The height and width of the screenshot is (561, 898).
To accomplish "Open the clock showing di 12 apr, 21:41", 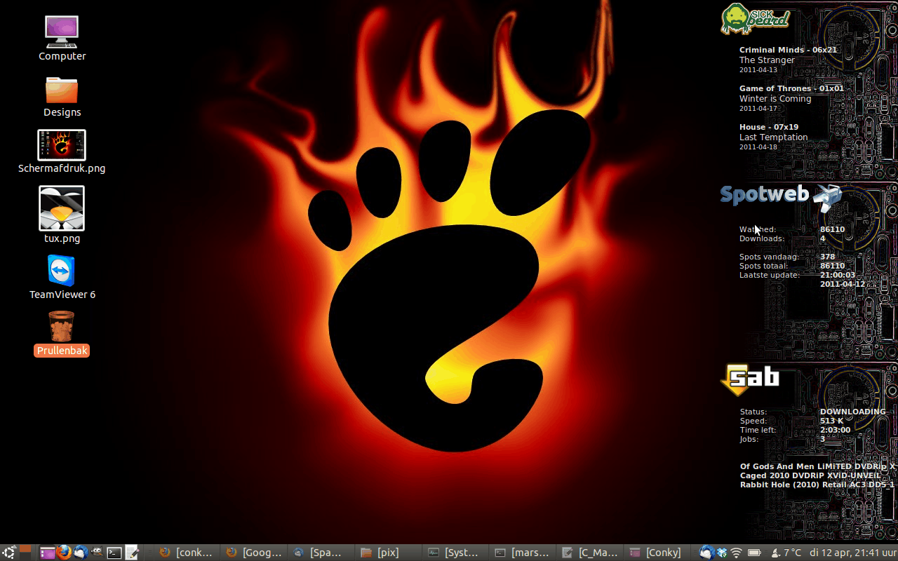I will (x=852, y=553).
